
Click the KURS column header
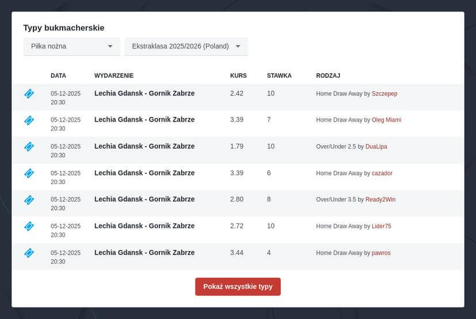238,75
